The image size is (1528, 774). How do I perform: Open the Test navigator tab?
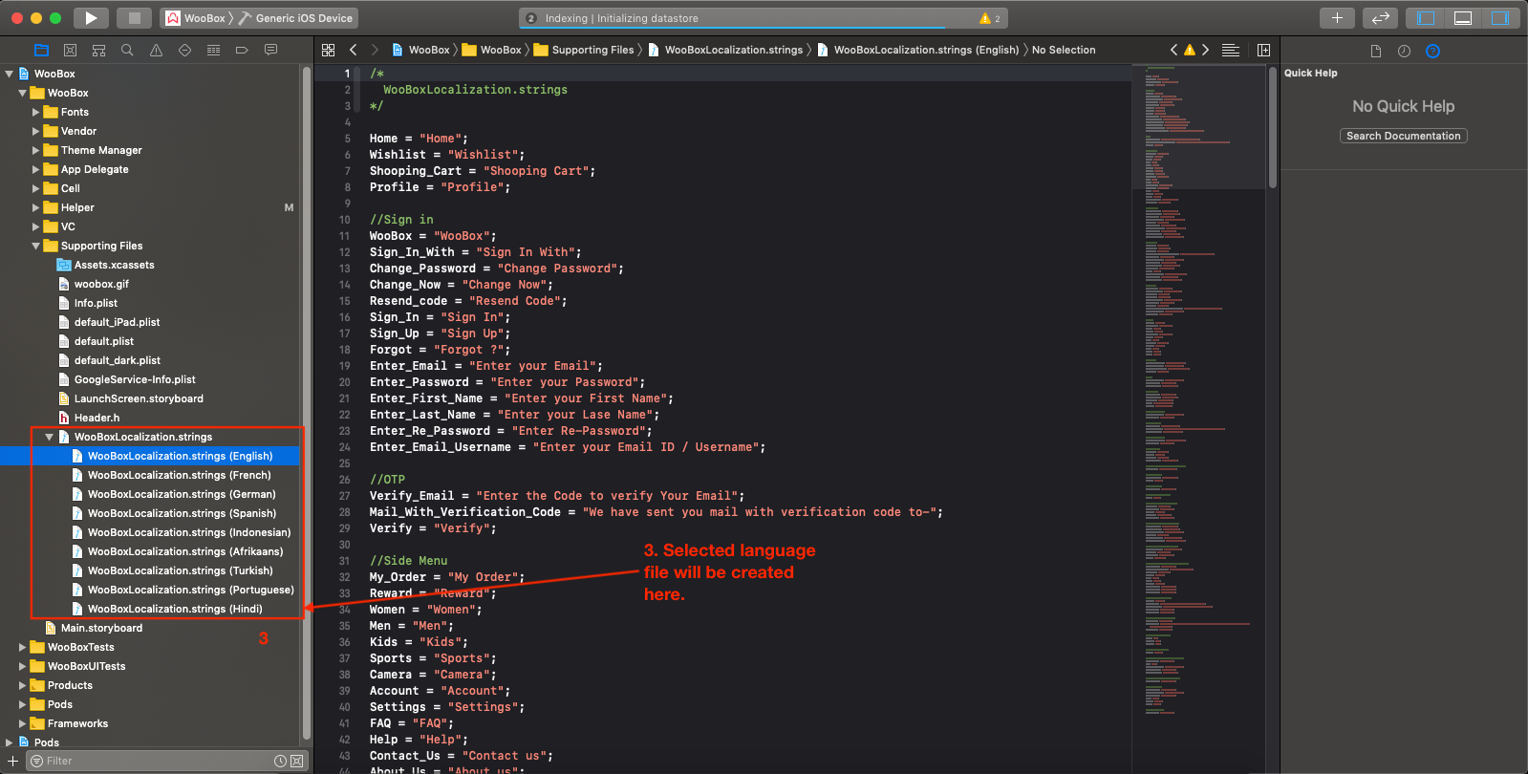pos(184,50)
